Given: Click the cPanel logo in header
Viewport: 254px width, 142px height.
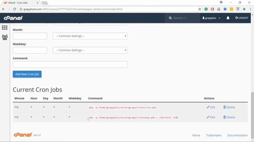Looking at the screenshot, I should [x=13, y=18].
